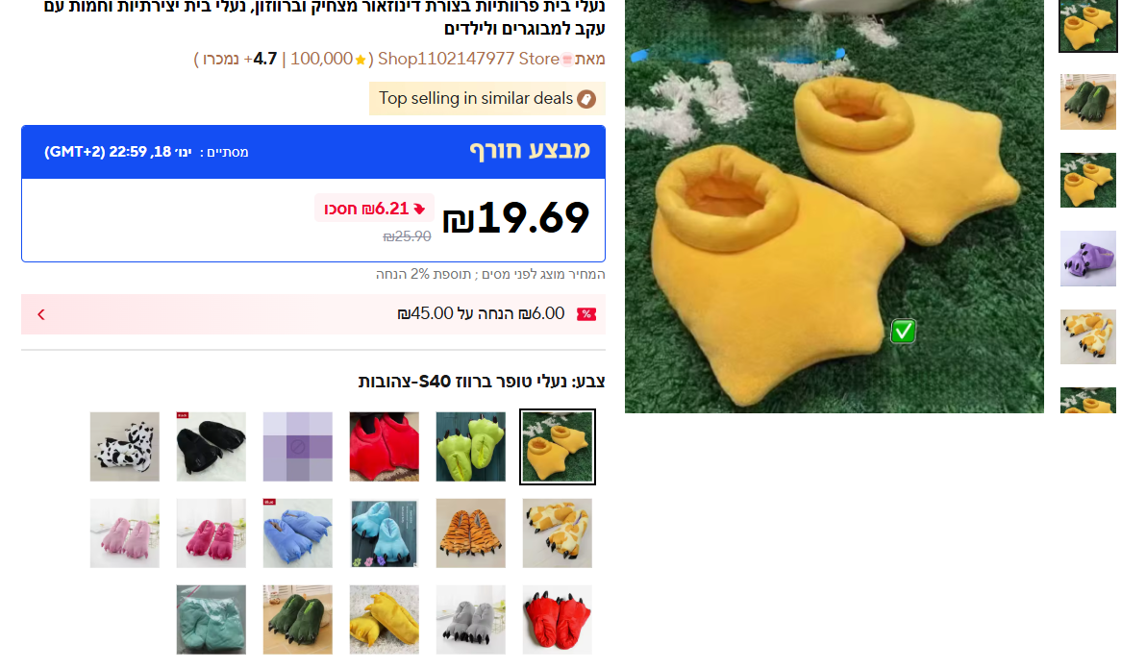Click the green checkmark on product image
Screen dimensions: 1121x668
(x=903, y=331)
